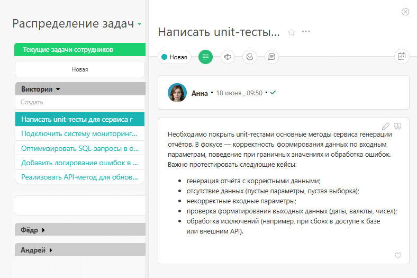Change status via the Новая status pill

(x=175, y=57)
